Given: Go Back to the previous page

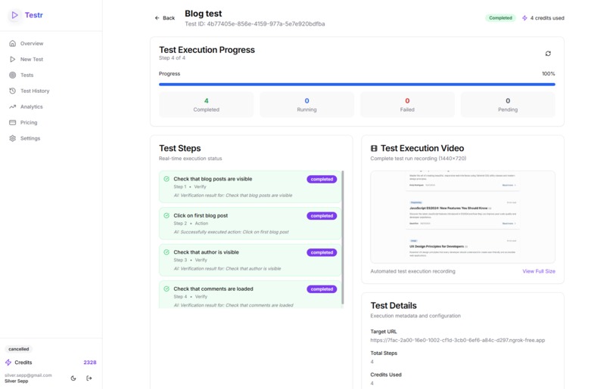Looking at the screenshot, I should [164, 18].
